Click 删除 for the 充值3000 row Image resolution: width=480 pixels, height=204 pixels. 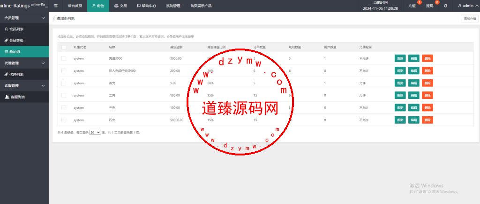[x=427, y=58]
